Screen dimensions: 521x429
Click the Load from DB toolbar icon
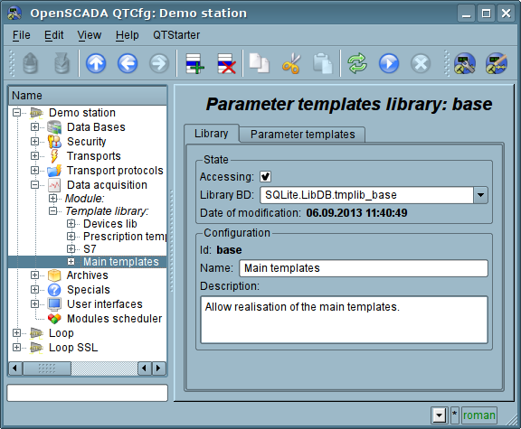pos(30,63)
